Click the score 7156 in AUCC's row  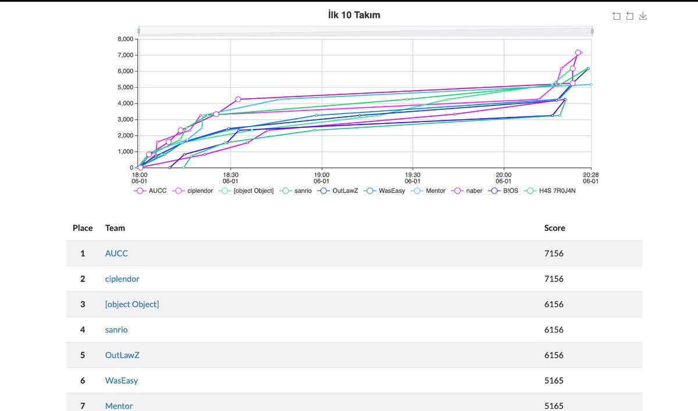(x=554, y=253)
